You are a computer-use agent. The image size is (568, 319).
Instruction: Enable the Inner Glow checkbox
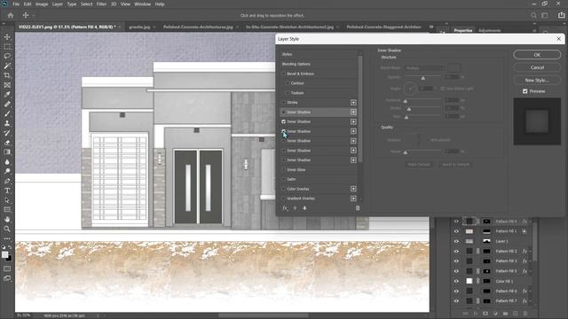click(x=284, y=169)
